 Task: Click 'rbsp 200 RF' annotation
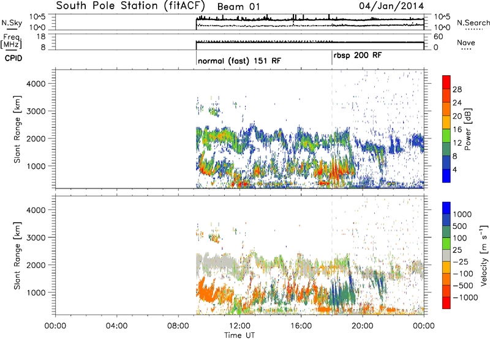point(358,56)
